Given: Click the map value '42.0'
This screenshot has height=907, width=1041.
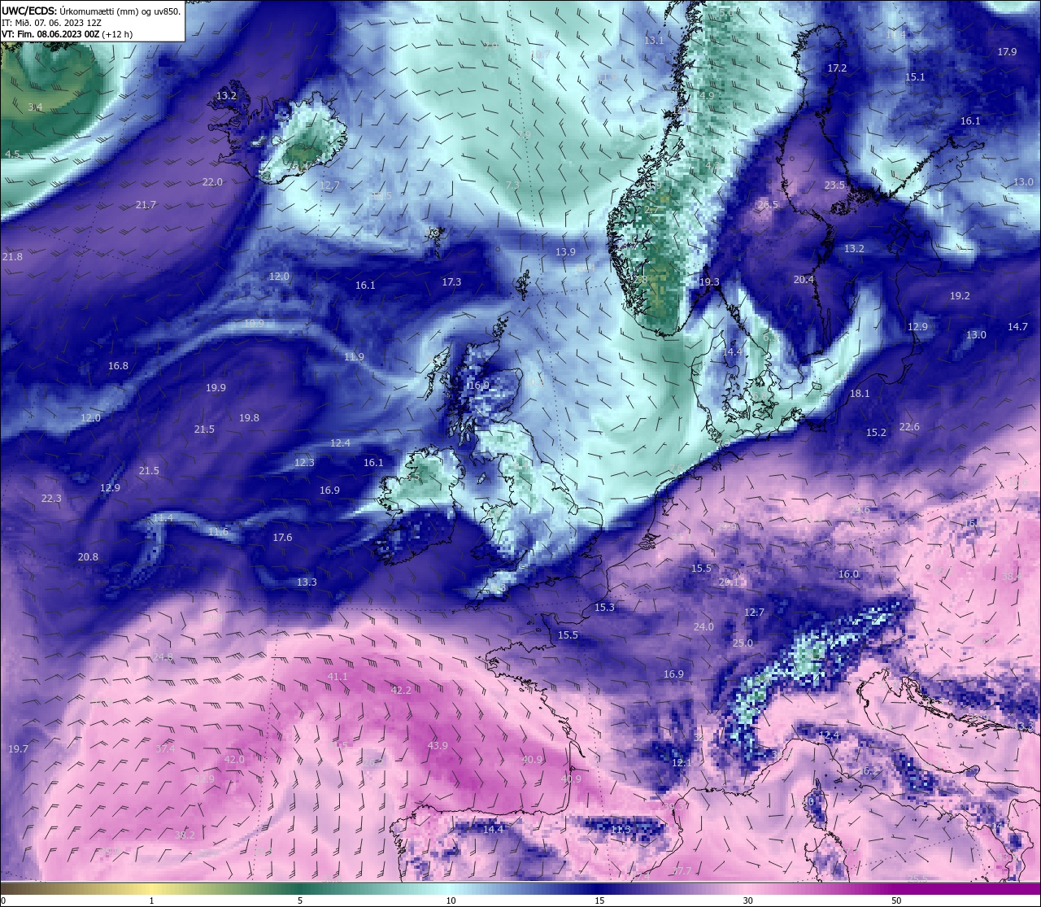Looking at the screenshot, I should pyautogui.click(x=234, y=760).
